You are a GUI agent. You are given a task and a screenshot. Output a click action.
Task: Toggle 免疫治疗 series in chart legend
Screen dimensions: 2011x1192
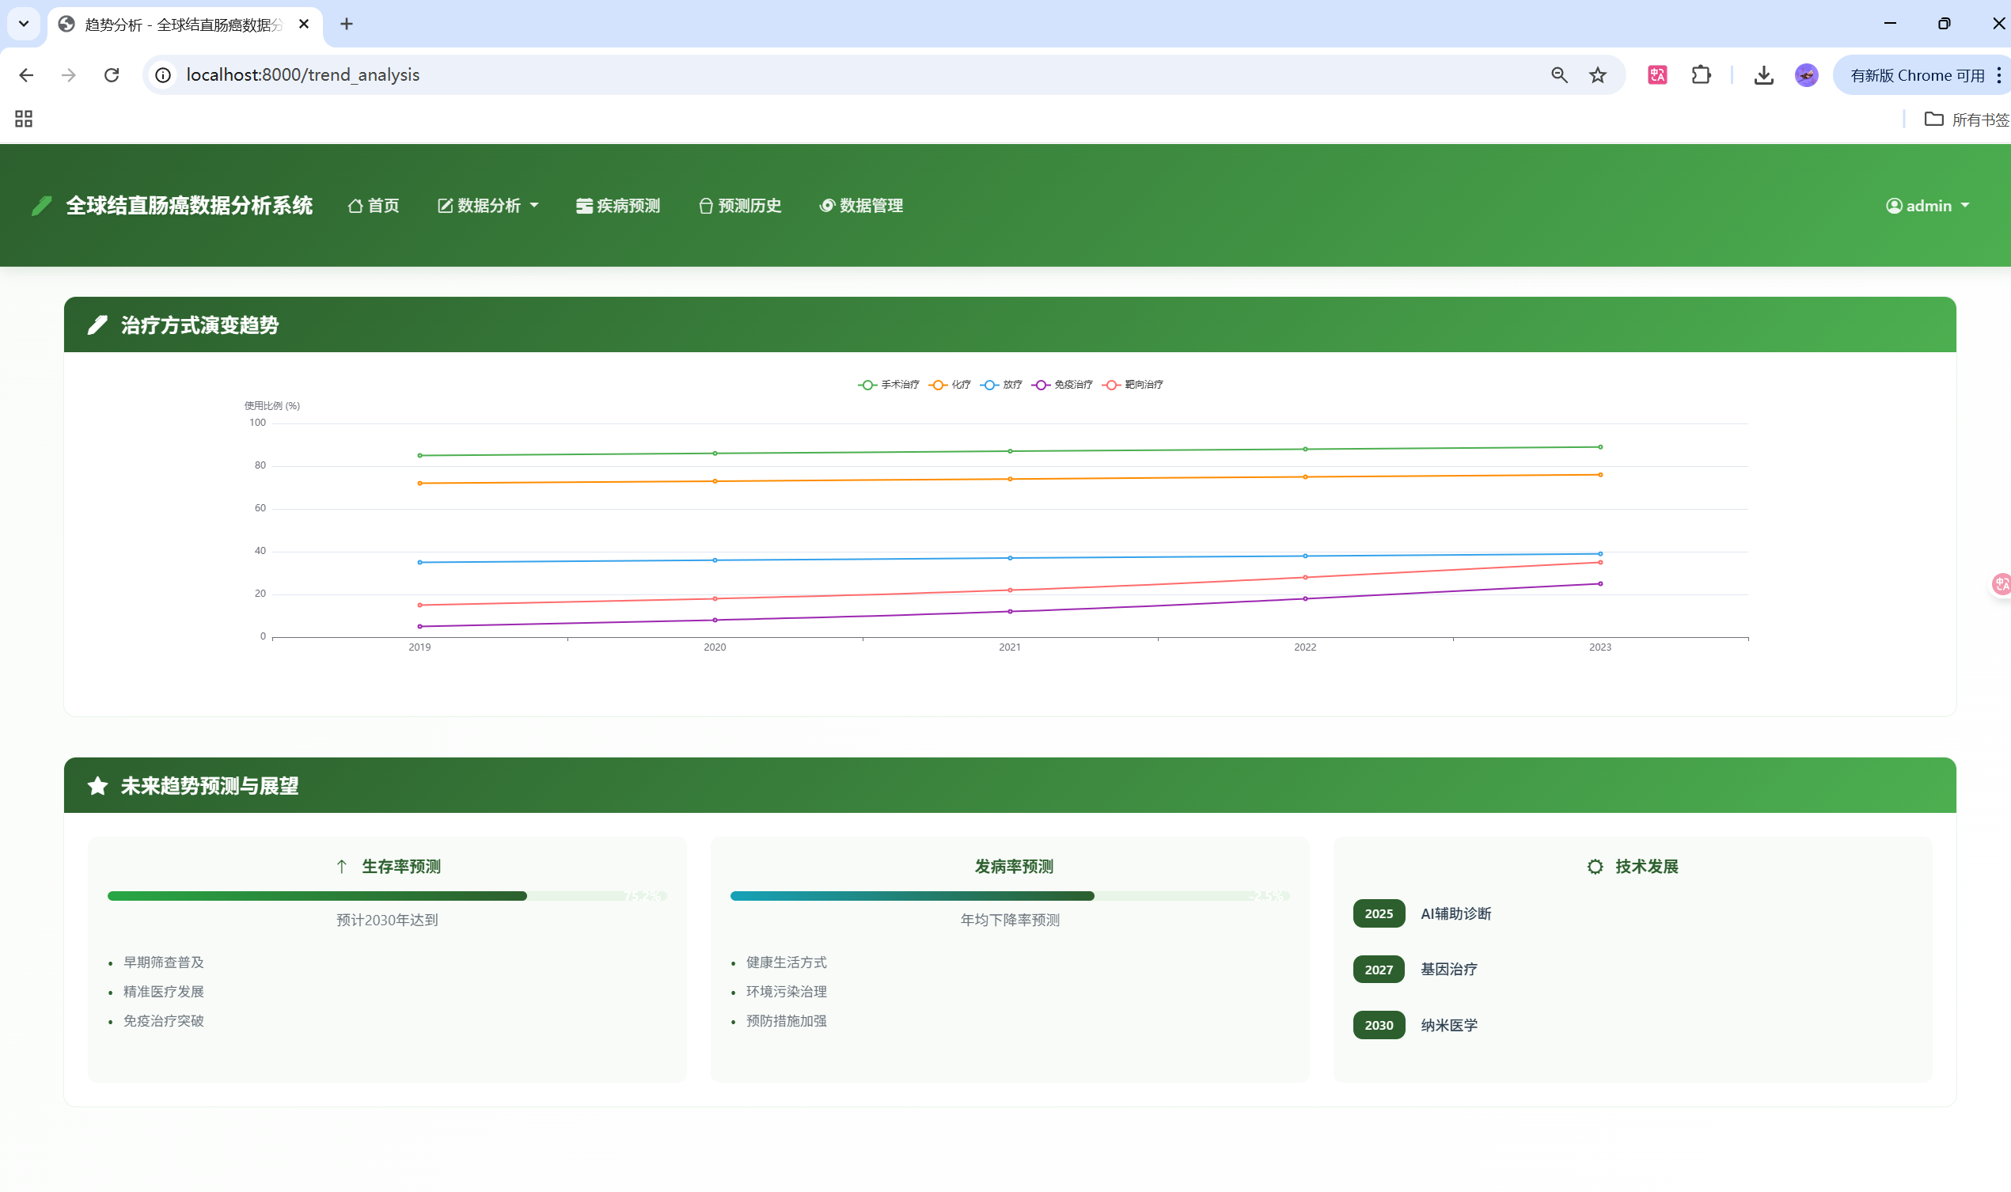pyautogui.click(x=1063, y=385)
